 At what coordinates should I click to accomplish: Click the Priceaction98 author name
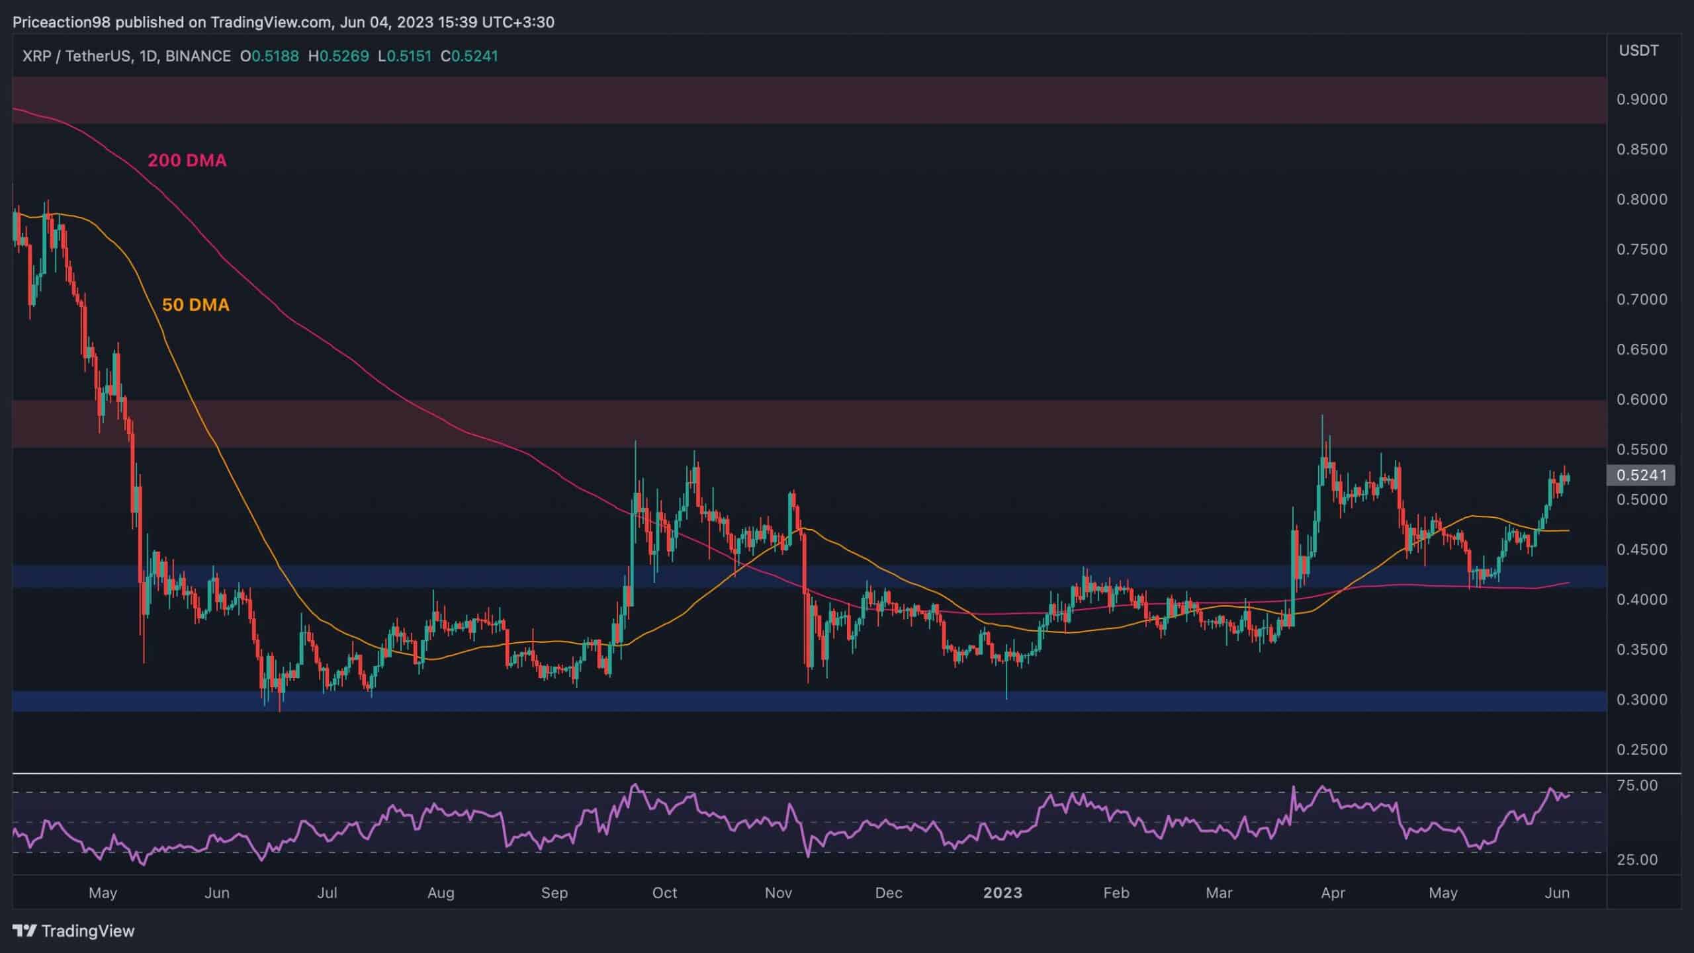point(64,22)
